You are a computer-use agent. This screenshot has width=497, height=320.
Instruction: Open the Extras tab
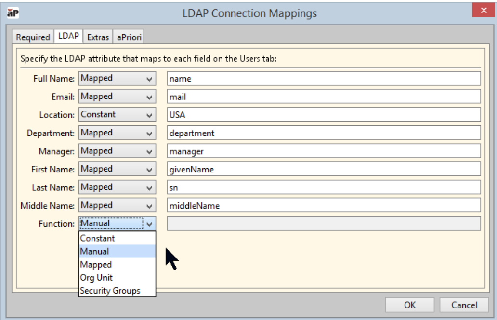click(98, 37)
